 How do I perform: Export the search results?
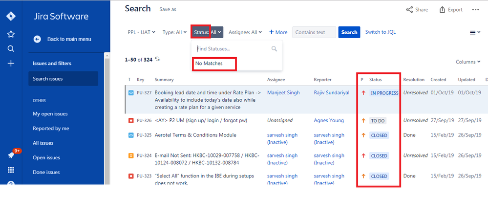[451, 10]
